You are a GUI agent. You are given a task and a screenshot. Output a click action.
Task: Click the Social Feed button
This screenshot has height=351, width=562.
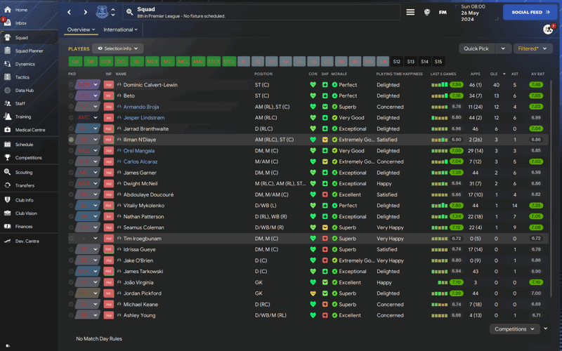click(530, 12)
